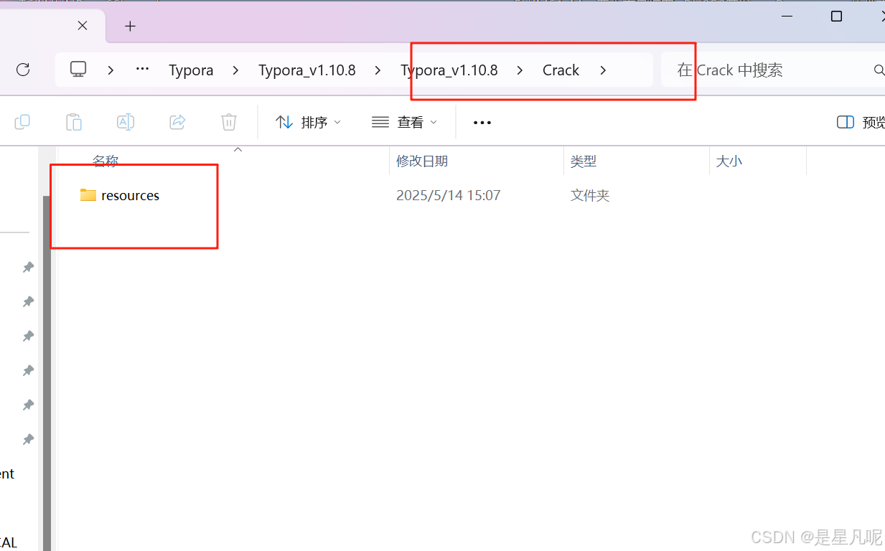Open the 排序 sort dropdown
This screenshot has height=551, width=885.
coord(308,123)
